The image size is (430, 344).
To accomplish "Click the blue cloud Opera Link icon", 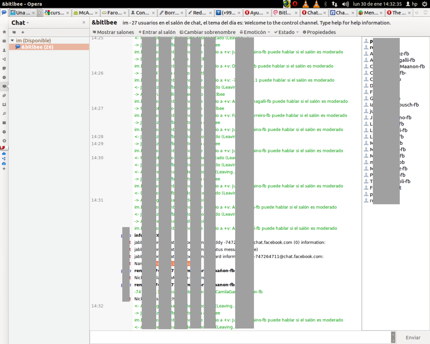I will tap(4, 154).
